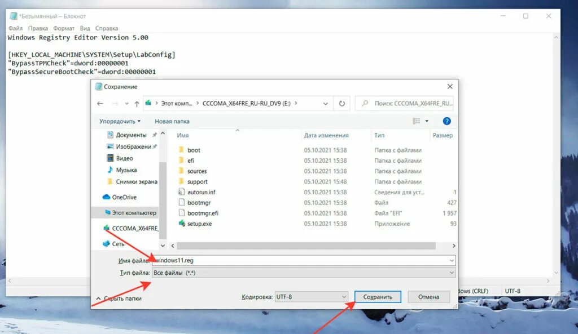Open recent locations dropdown arrow
Viewport: 578px width, 334px height.
point(126,104)
